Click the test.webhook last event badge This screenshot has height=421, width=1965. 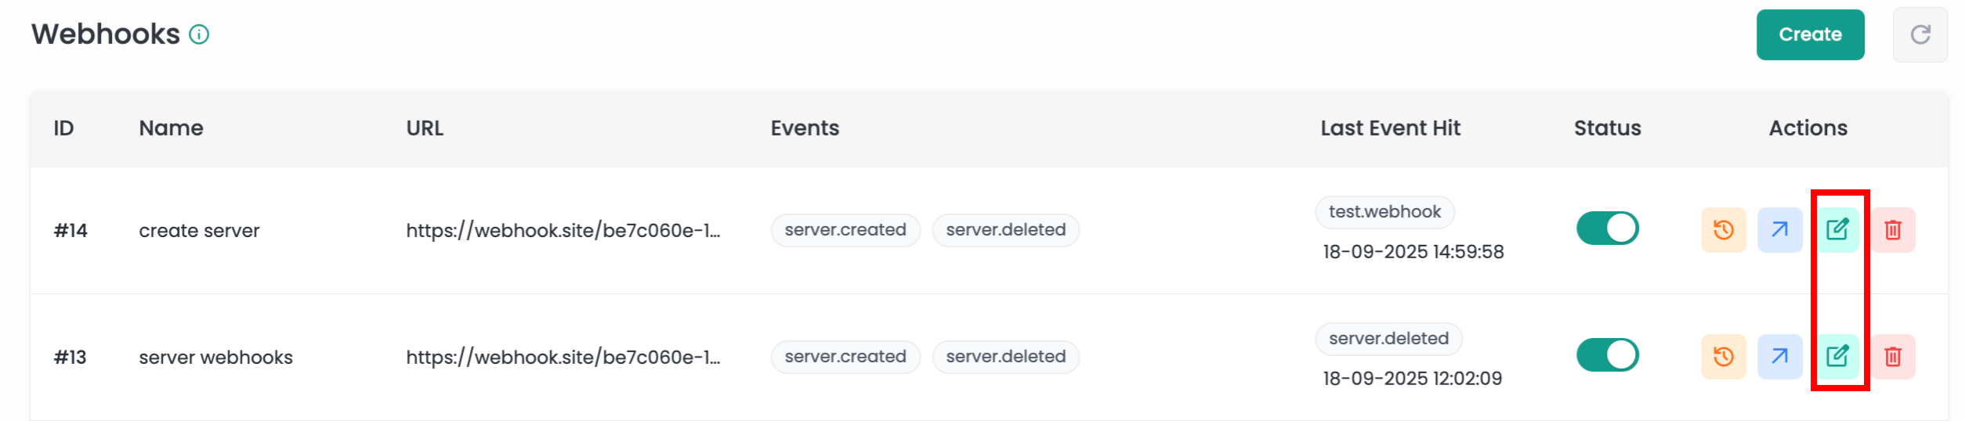[x=1384, y=212]
